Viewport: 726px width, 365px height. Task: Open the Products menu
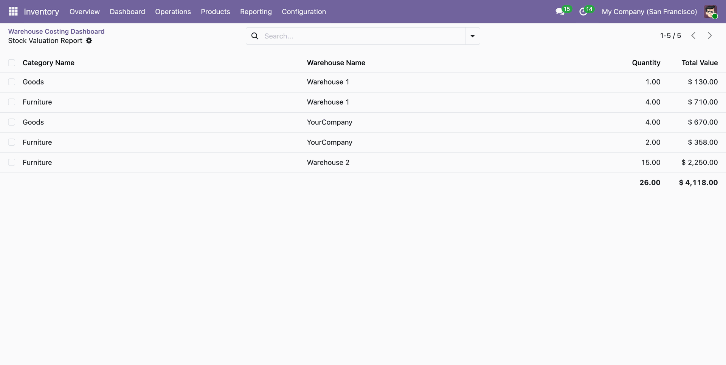click(x=215, y=12)
